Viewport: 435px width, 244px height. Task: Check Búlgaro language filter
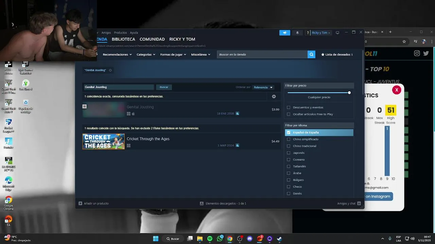point(289,180)
